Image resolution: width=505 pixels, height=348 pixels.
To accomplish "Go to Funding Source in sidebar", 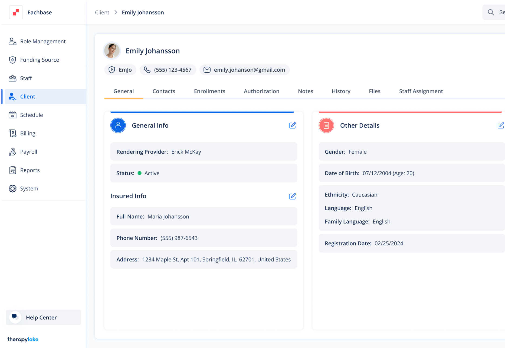I will 40,60.
